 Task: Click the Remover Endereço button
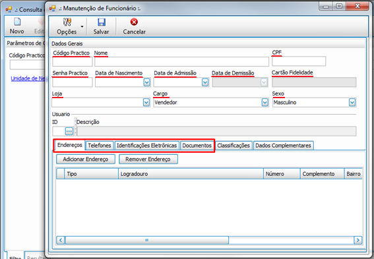point(148,159)
